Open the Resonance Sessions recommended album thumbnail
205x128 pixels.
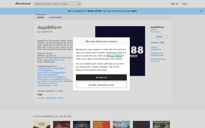(x=42, y=124)
